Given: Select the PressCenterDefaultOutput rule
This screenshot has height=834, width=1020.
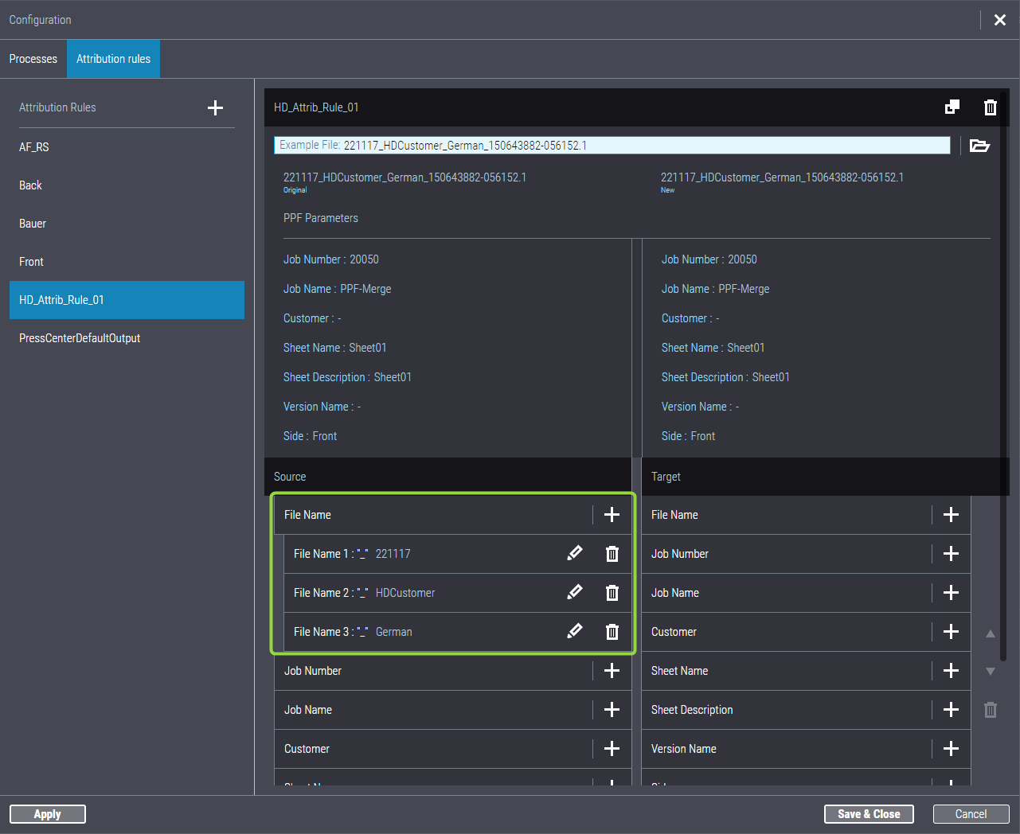Looking at the screenshot, I should pos(80,338).
